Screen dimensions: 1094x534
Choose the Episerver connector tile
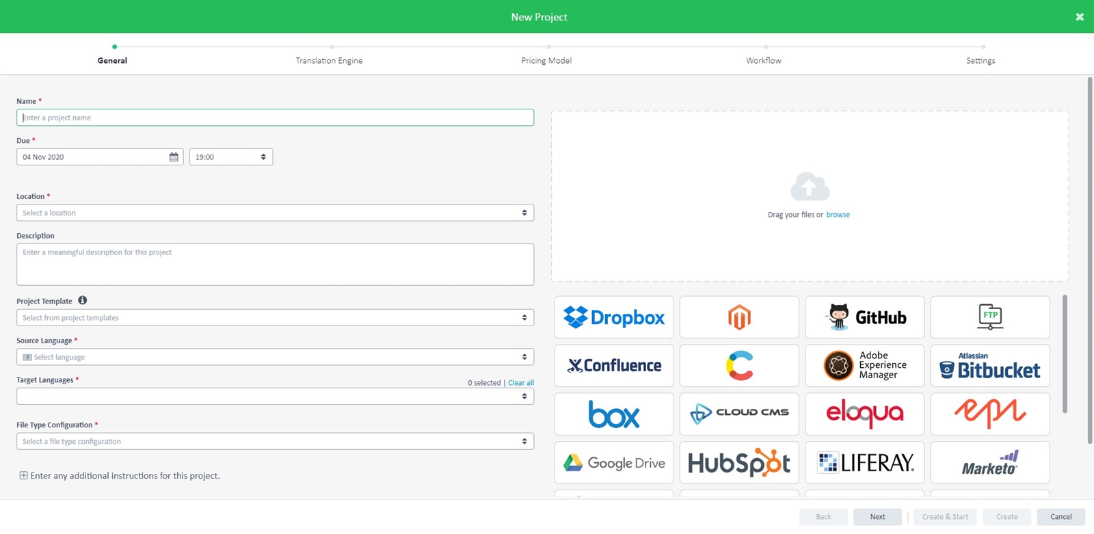click(x=990, y=414)
